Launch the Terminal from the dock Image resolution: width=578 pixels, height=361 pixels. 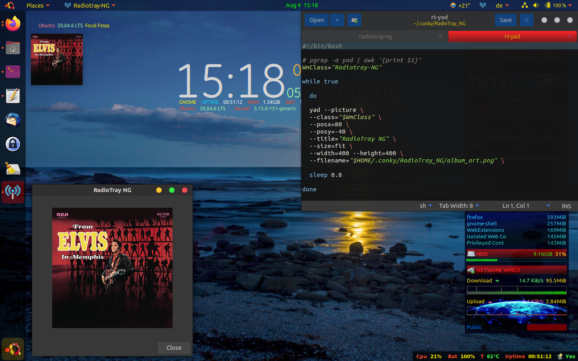coord(13,71)
